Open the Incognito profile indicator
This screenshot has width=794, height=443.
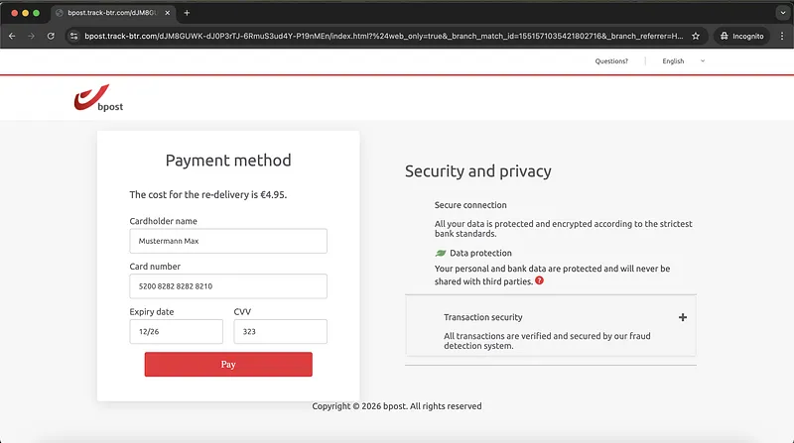(741, 36)
